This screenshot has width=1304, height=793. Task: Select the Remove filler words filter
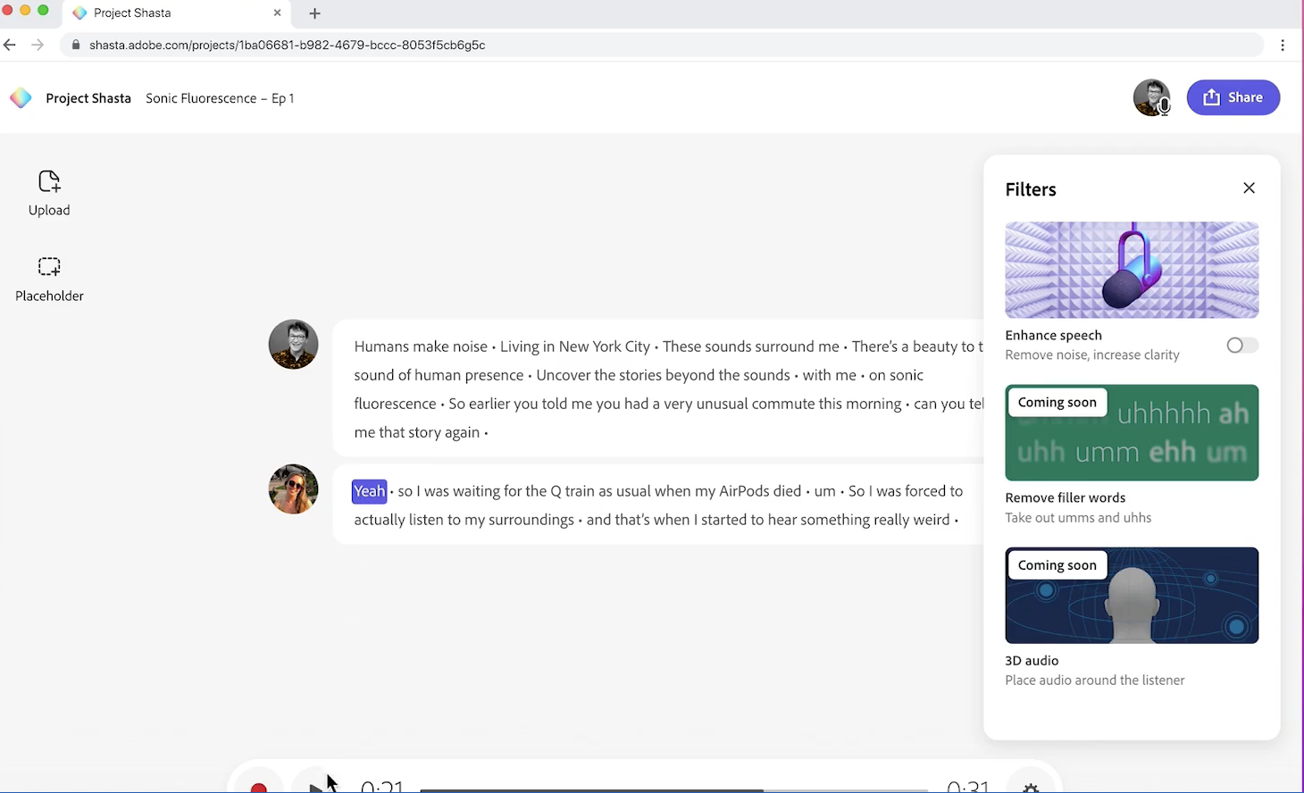pos(1132,432)
